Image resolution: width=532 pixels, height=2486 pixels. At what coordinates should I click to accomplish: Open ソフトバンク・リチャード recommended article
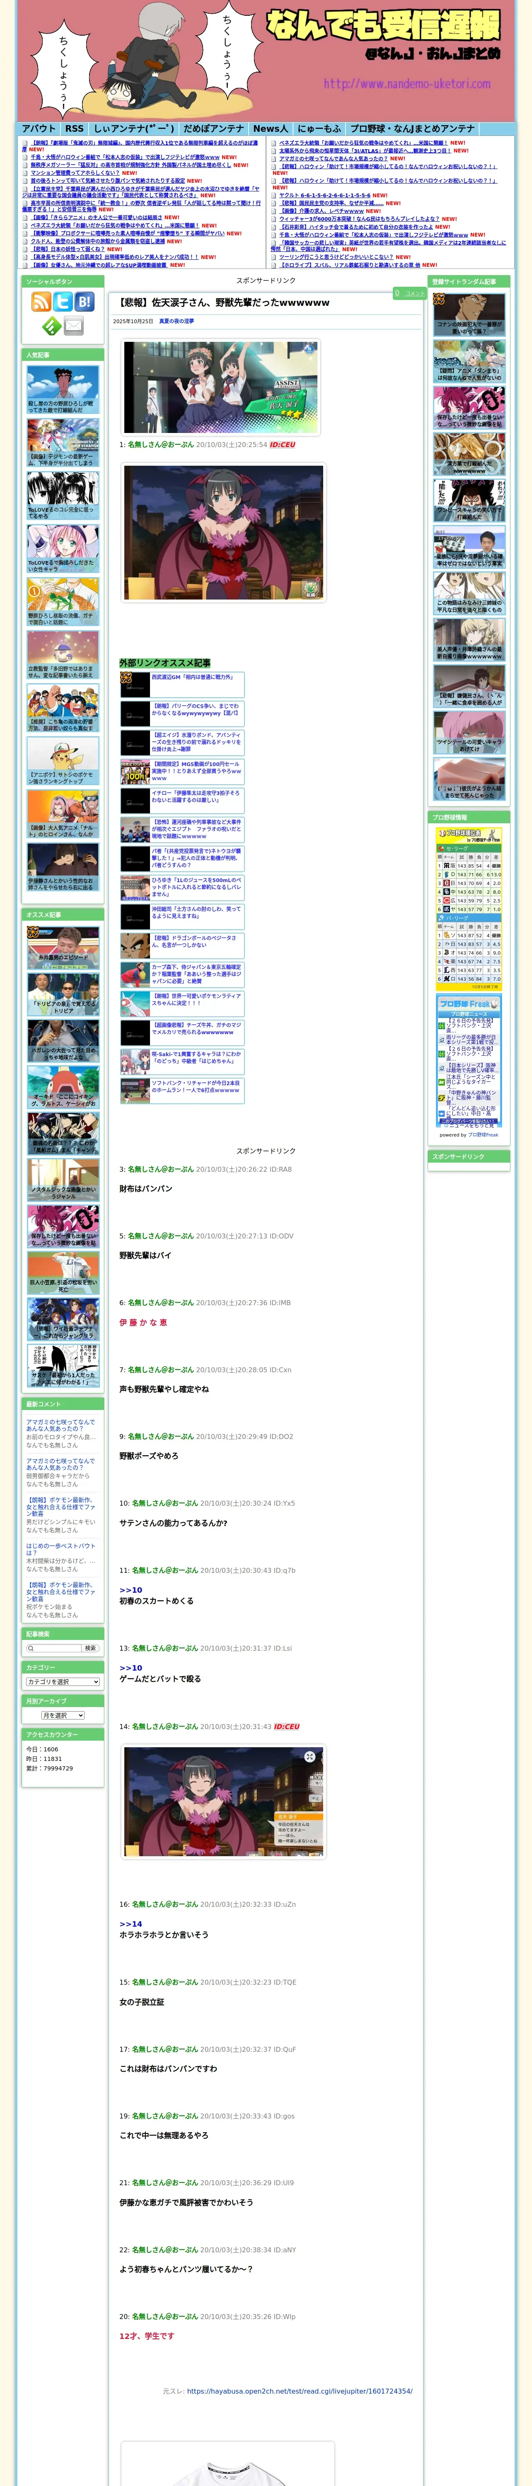click(181, 1090)
